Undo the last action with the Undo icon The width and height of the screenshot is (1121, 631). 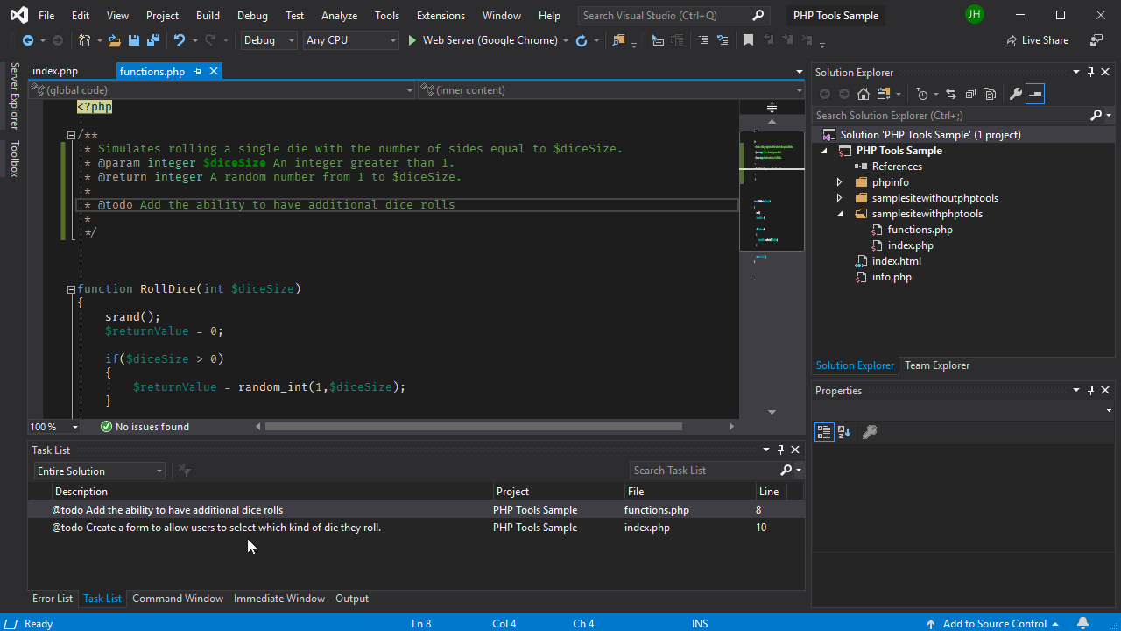click(x=180, y=40)
